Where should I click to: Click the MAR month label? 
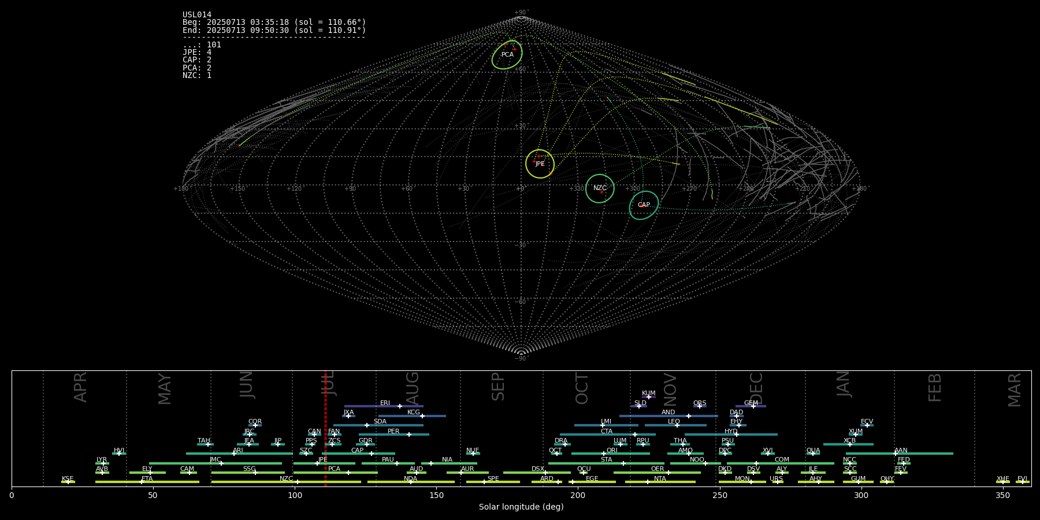click(x=1015, y=390)
